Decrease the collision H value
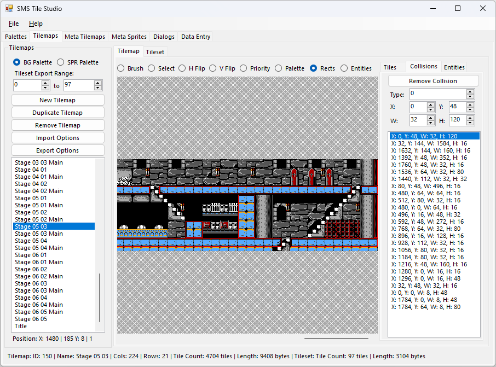The image size is (496, 367). coord(470,123)
